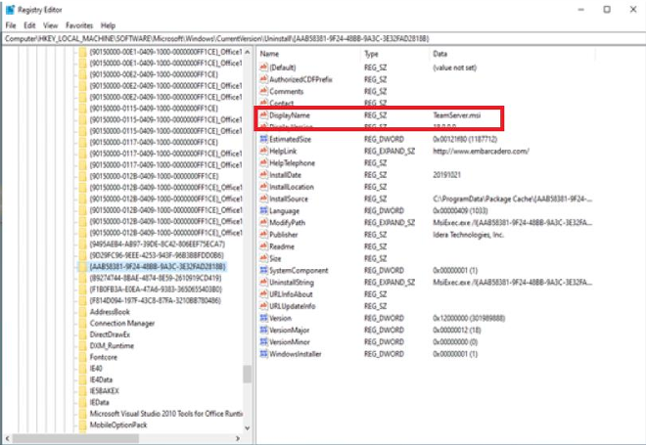
Task: Click the TeamServer.msi data value
Action: [456, 114]
